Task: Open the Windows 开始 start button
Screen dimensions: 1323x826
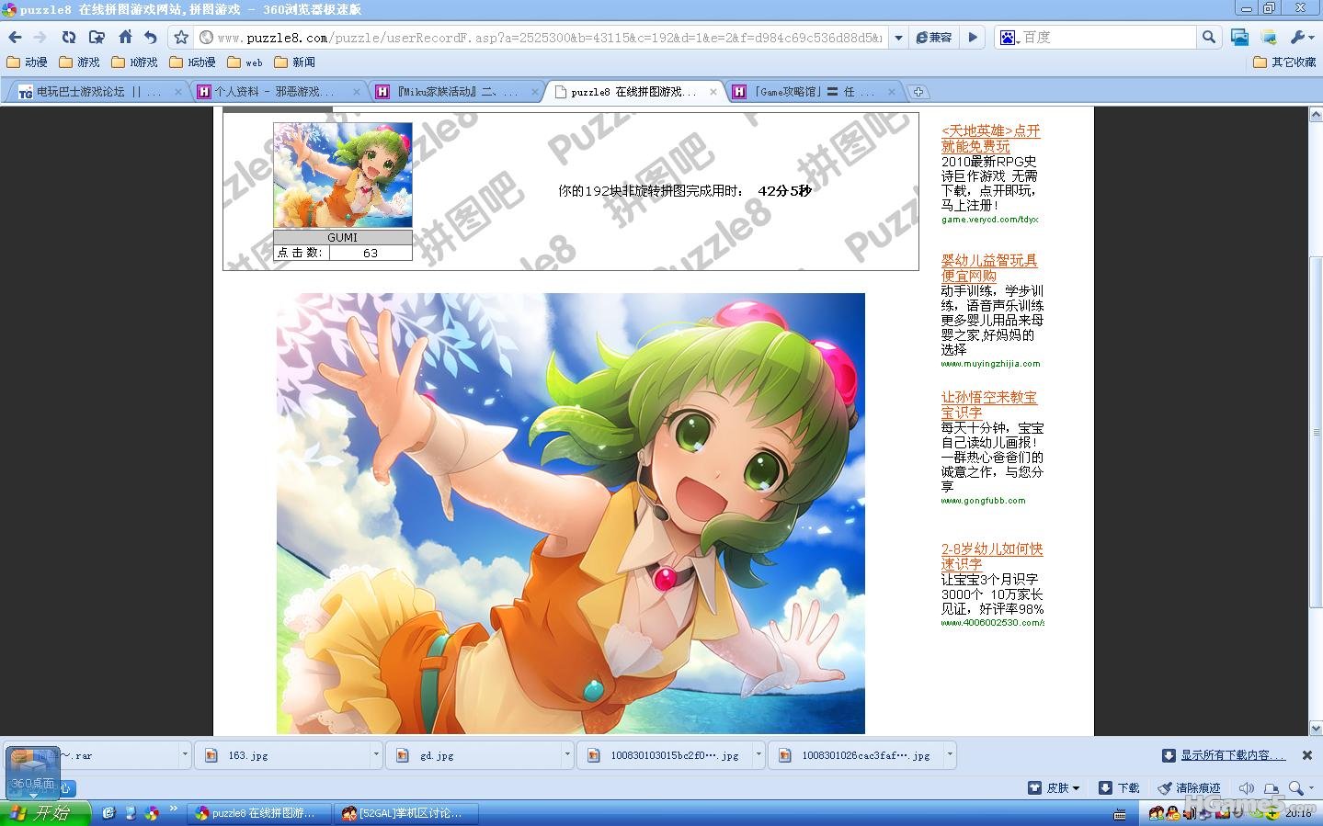Action: 44,813
